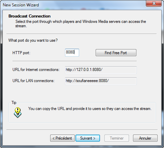
Task: Click the URL for Internet connections label
Action: 36,70
